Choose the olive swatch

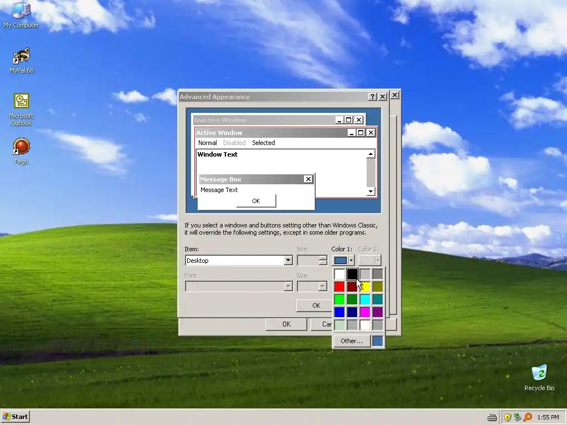click(x=377, y=287)
